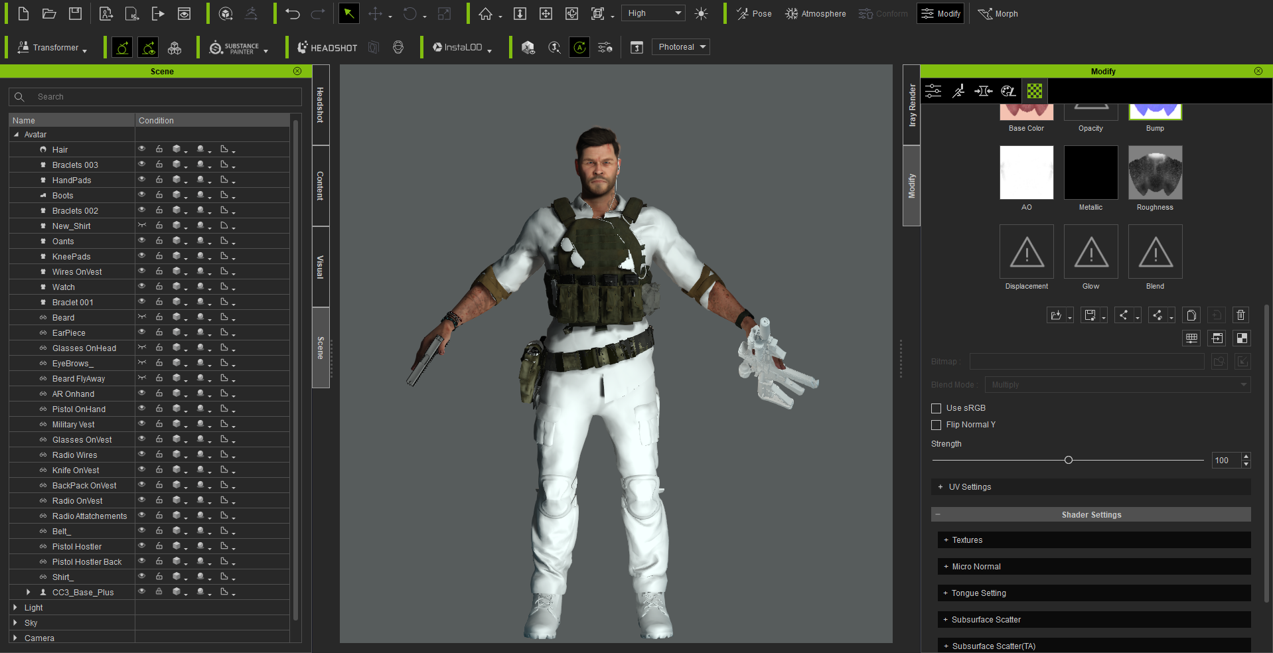The height and width of the screenshot is (653, 1273).
Task: Go to the Home camera view
Action: [486, 13]
